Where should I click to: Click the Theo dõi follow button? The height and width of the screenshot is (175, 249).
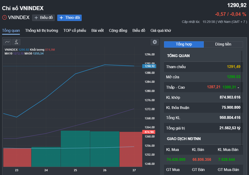point(70,18)
